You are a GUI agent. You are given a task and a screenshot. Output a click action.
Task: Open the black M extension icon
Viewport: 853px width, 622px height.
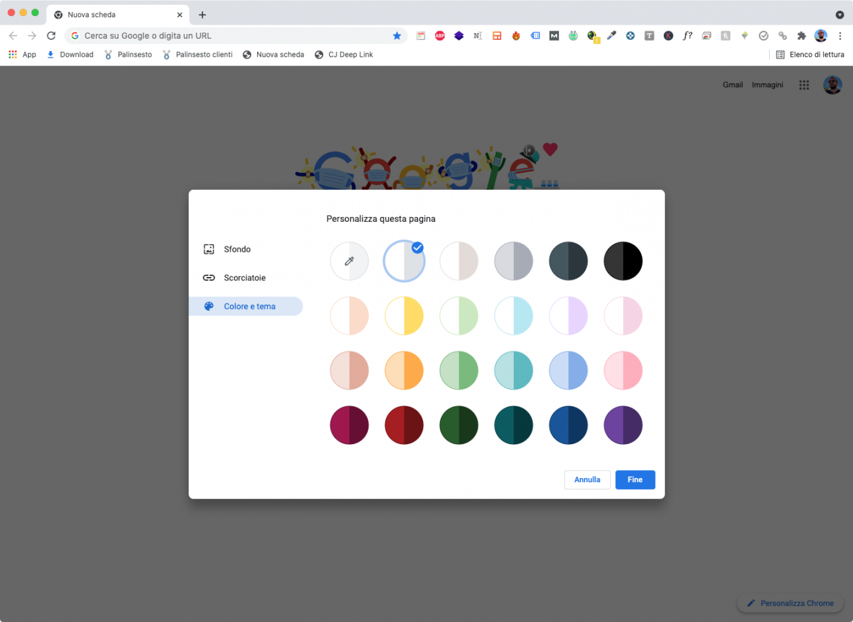pos(554,36)
